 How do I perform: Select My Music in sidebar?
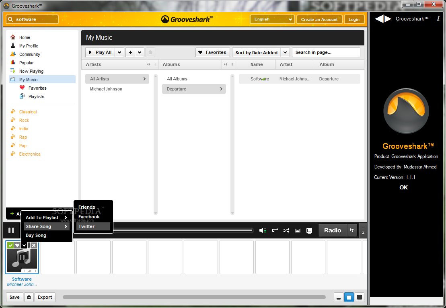click(x=42, y=79)
